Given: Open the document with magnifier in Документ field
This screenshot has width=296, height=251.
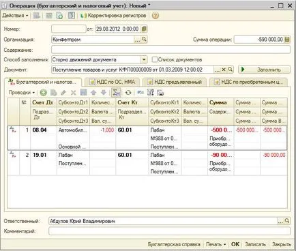Looking at the screenshot, I should (x=231, y=70).
